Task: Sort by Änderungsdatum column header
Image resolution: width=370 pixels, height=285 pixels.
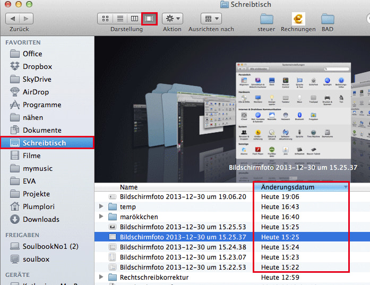Action: [x=302, y=187]
